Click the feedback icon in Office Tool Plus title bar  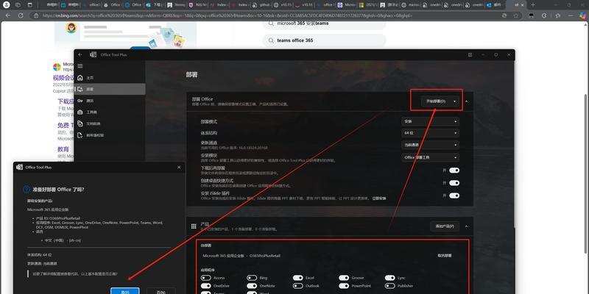click(x=470, y=54)
